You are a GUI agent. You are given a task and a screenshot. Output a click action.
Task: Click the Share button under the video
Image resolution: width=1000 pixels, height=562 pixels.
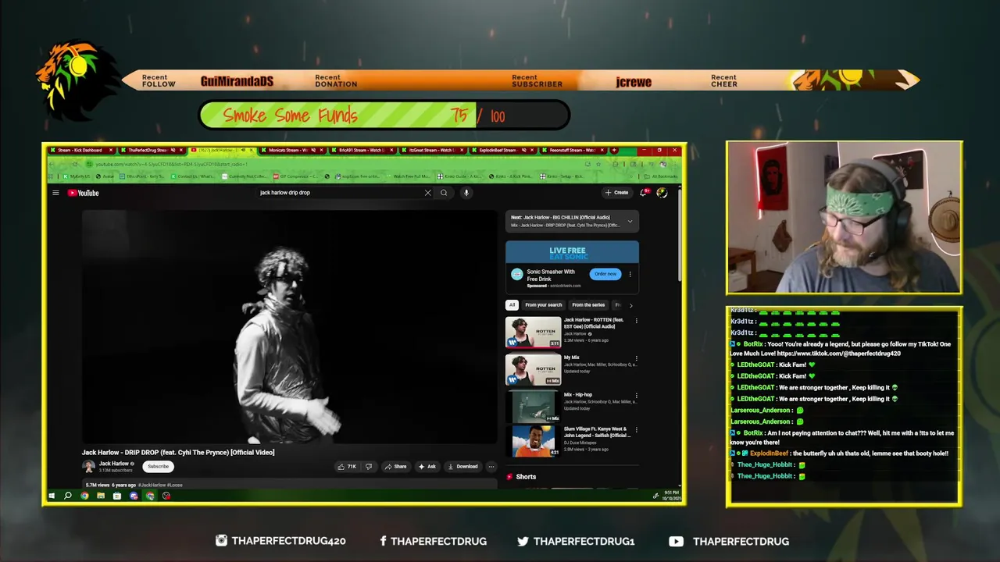[x=395, y=467]
